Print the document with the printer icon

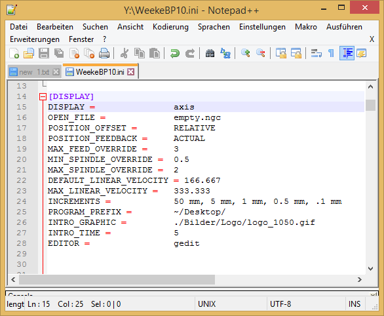point(104,53)
